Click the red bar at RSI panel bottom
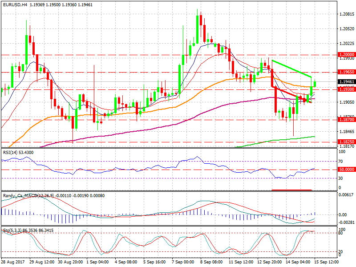 pyautogui.click(x=291, y=190)
